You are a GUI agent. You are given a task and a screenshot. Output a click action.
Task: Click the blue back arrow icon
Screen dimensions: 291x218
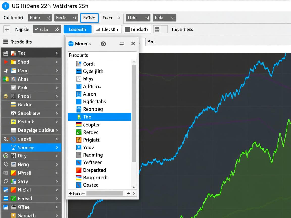coord(5,6)
